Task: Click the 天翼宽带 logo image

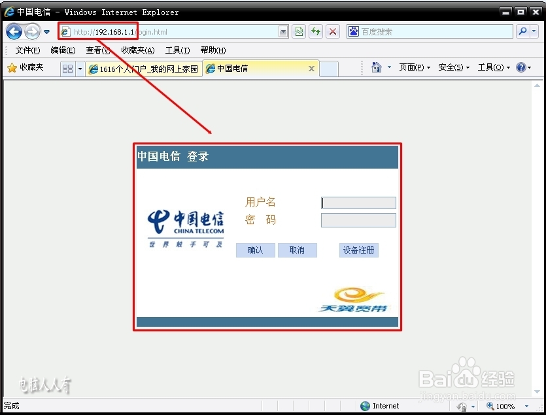Action: (354, 299)
